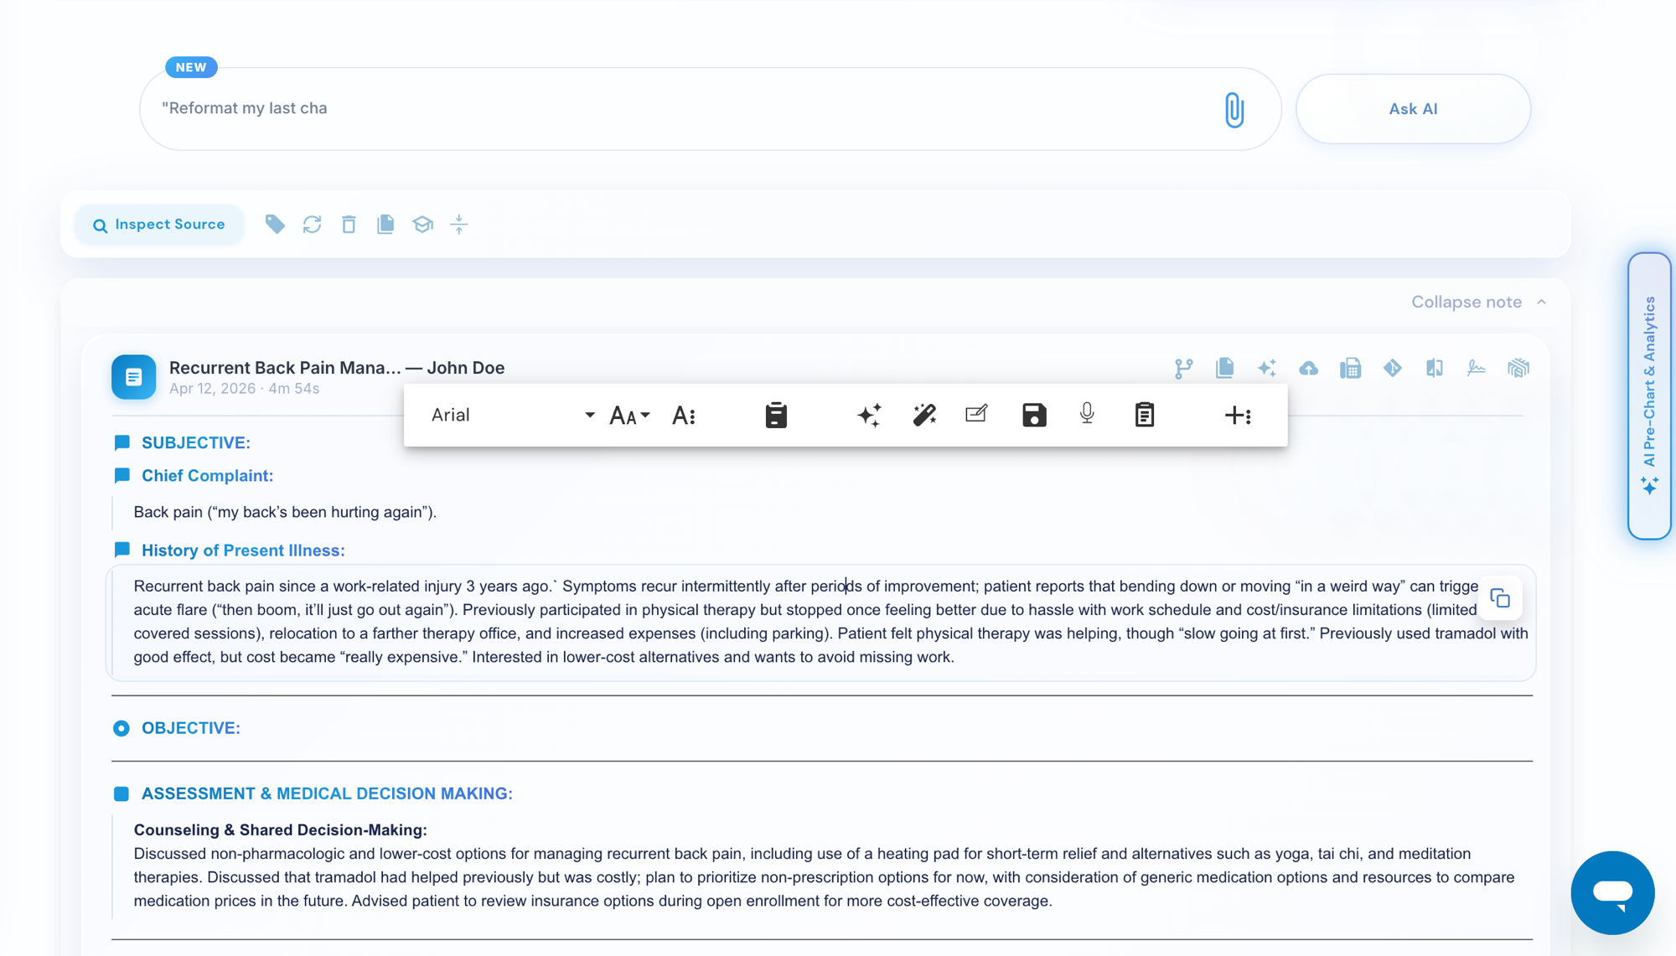Click ASSESSMENT & MEDICAL DECISION MAKING heading
The image size is (1676, 956).
tap(327, 793)
